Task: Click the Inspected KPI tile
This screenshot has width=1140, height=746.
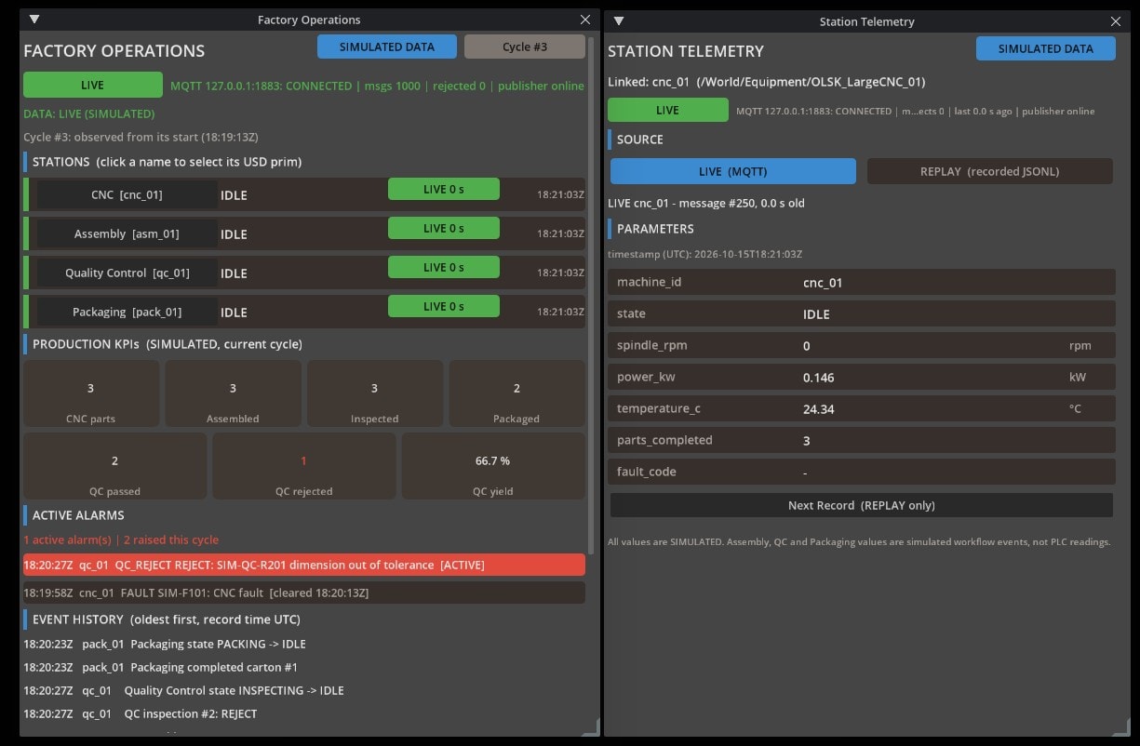Action: click(375, 394)
